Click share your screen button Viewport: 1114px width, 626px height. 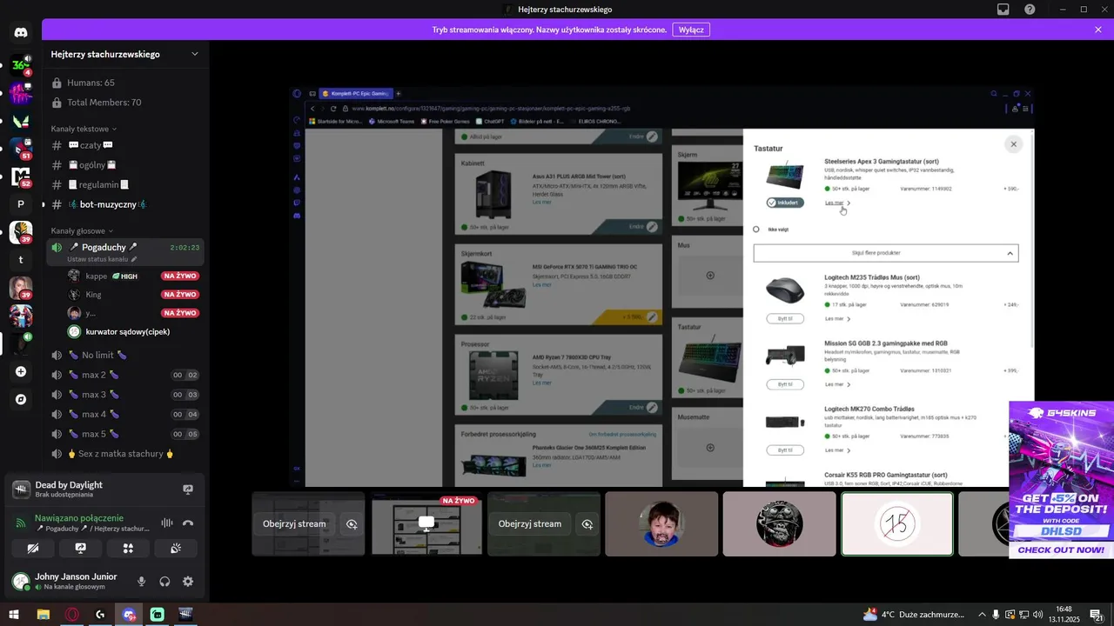coord(80,549)
